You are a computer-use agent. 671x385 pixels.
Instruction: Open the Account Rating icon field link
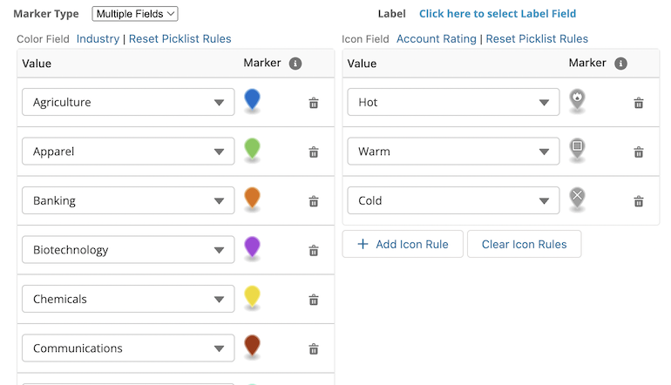[x=436, y=39]
